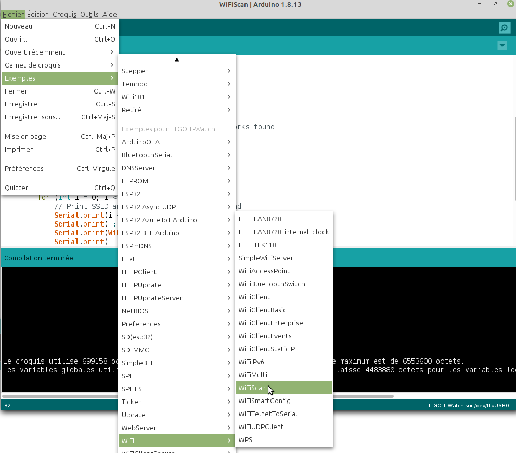
Task: Choose Nouveau from the Fichier menu
Action: coord(60,26)
